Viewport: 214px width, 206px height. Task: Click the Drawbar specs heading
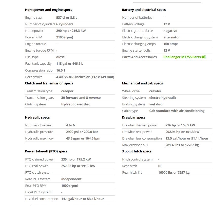pos(133,118)
